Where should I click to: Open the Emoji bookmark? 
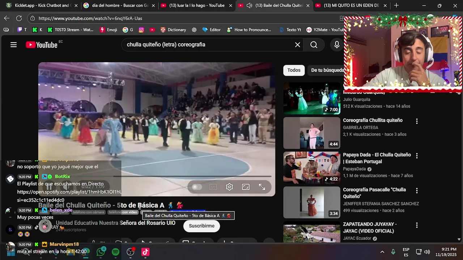[x=109, y=30]
